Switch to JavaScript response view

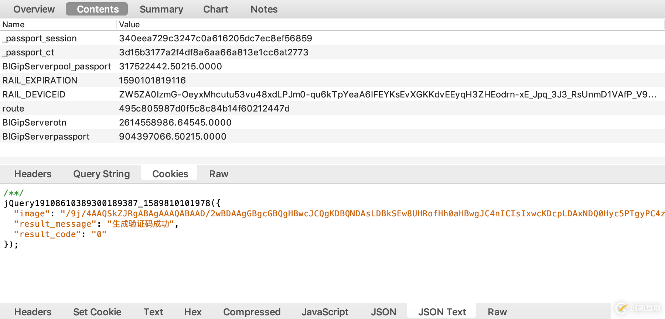coord(325,312)
